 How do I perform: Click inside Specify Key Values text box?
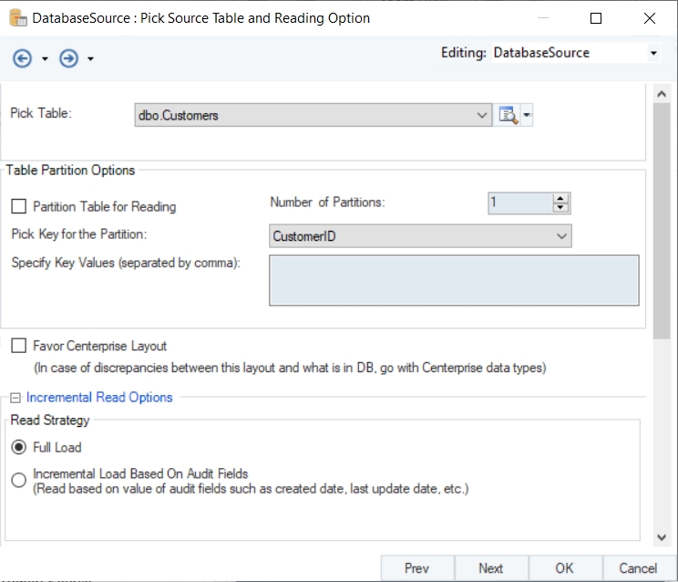click(454, 279)
